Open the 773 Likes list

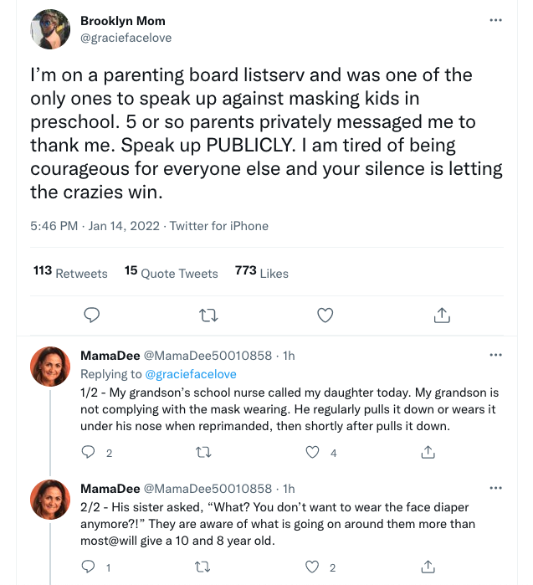point(261,272)
